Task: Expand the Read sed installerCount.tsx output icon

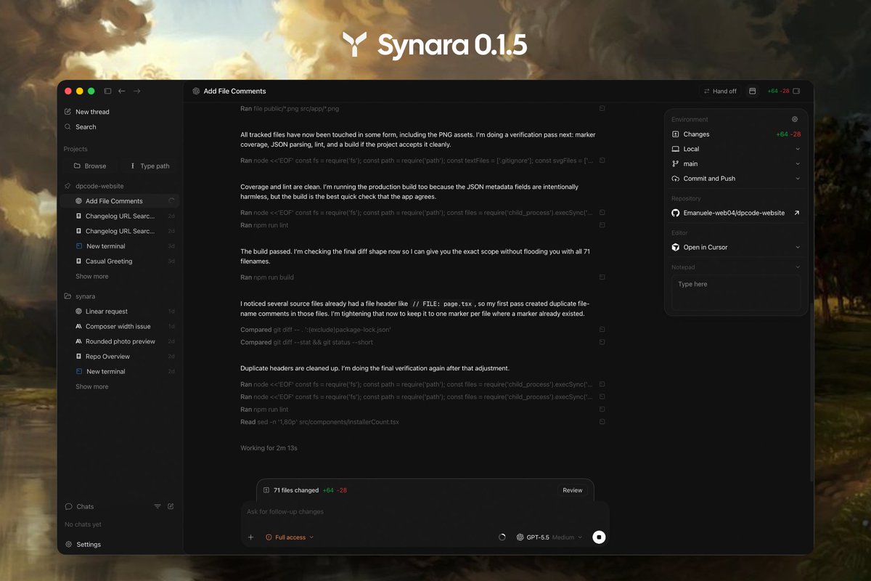Action: point(602,422)
